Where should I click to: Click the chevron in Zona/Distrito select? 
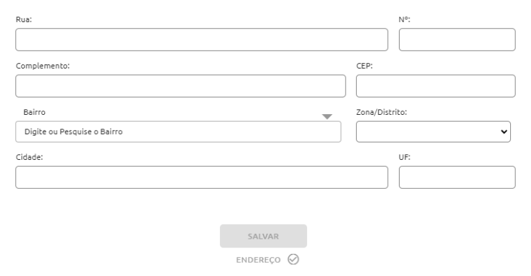click(504, 131)
